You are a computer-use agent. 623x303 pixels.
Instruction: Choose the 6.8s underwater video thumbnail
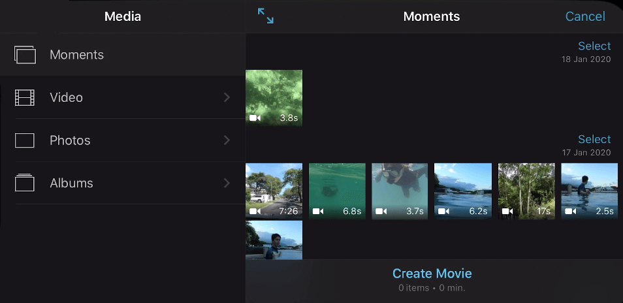click(337, 189)
